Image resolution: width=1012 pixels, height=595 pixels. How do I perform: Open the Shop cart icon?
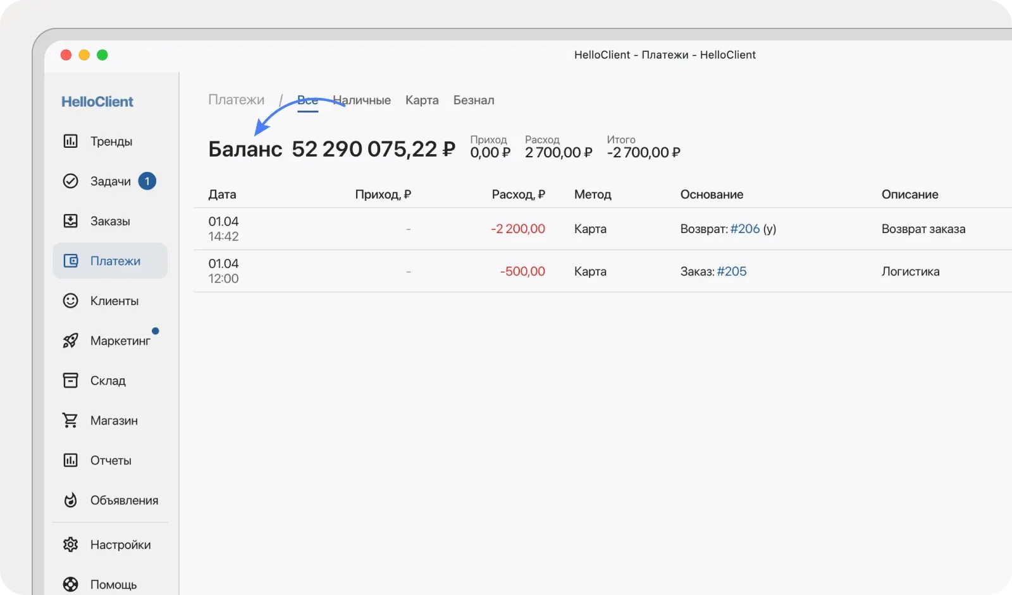point(70,420)
